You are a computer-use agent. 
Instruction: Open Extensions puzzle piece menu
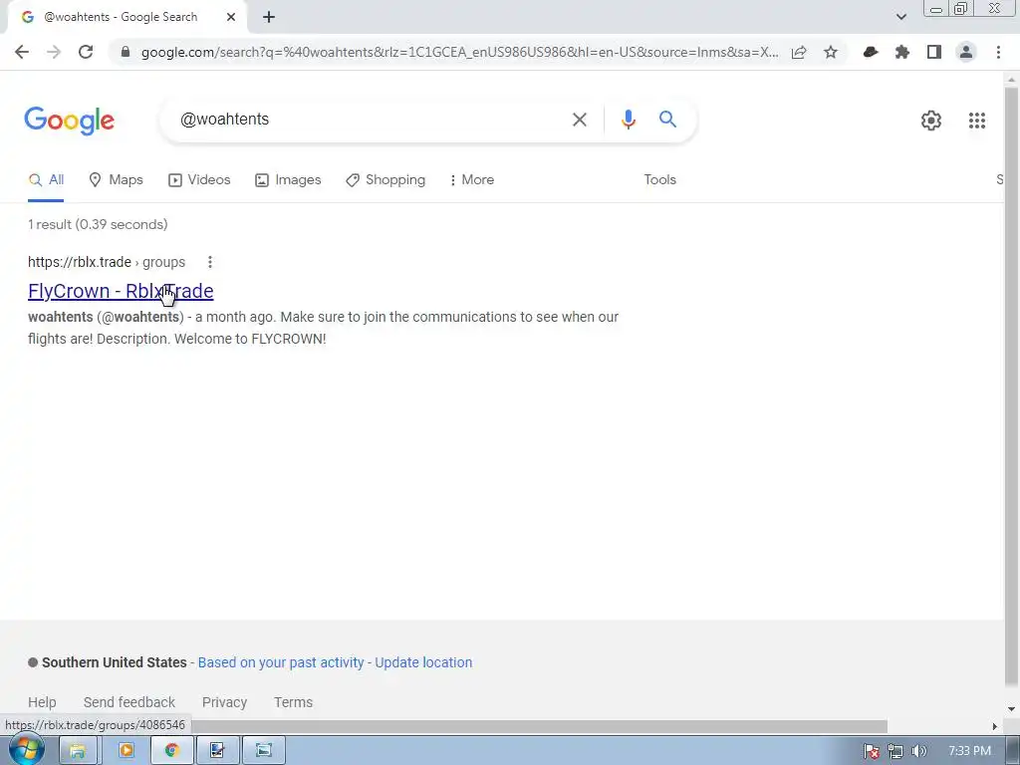[902, 52]
